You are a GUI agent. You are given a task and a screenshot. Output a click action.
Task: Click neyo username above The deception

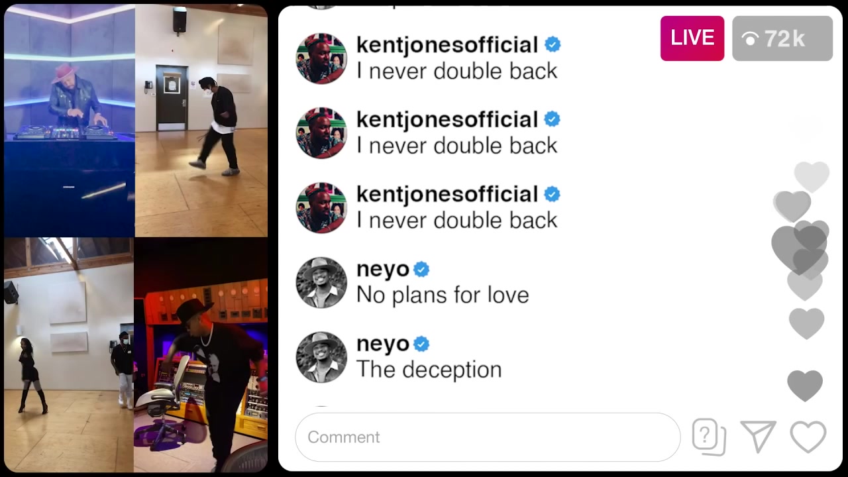click(x=383, y=344)
